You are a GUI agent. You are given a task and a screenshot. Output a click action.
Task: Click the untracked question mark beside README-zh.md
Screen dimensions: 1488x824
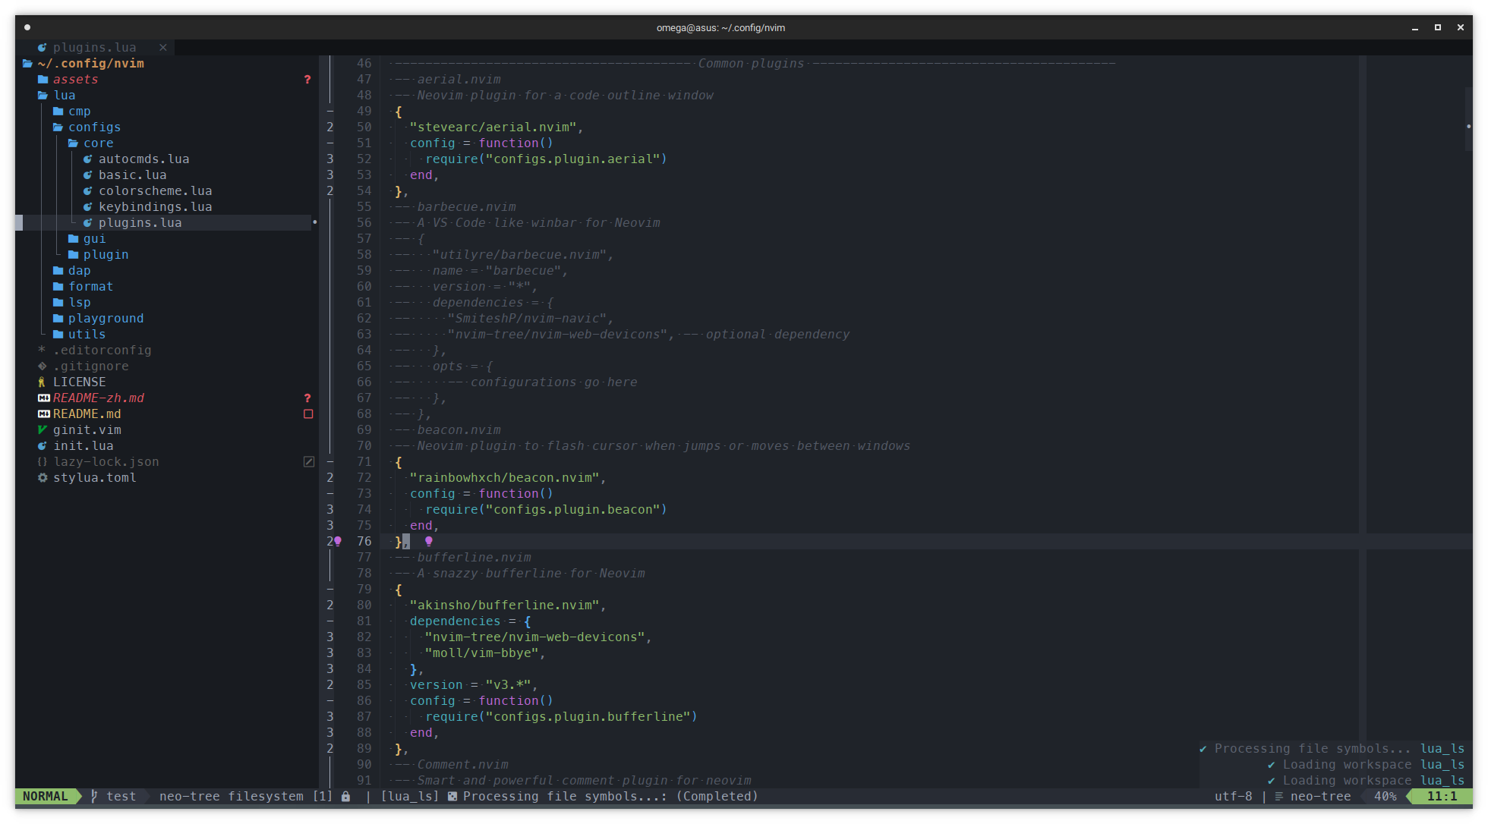pyautogui.click(x=307, y=398)
